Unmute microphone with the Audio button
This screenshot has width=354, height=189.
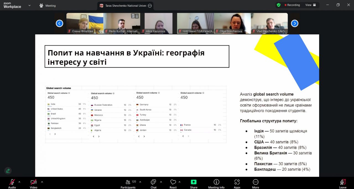(x=12, y=182)
